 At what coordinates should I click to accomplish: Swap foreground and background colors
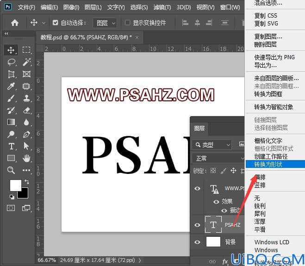(27, 182)
